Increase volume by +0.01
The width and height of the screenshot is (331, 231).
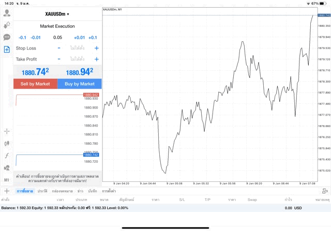(79, 38)
